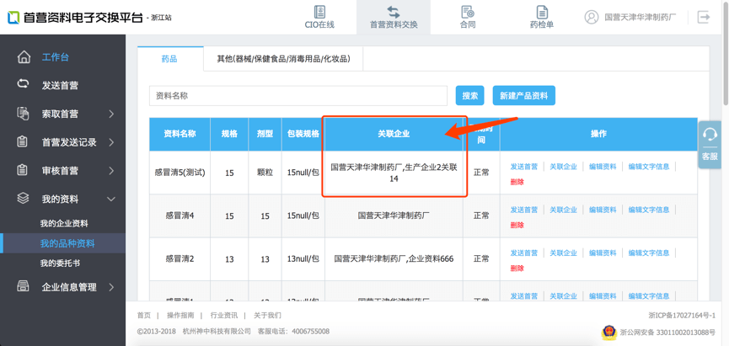Open 发送首营 in the sidebar
The height and width of the screenshot is (346, 729).
[60, 85]
